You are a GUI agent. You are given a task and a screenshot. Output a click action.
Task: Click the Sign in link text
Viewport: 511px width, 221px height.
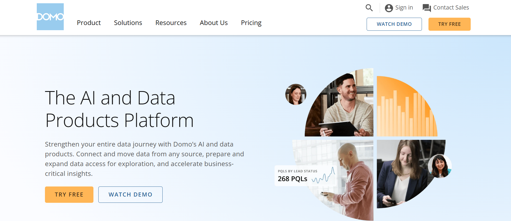click(x=404, y=8)
